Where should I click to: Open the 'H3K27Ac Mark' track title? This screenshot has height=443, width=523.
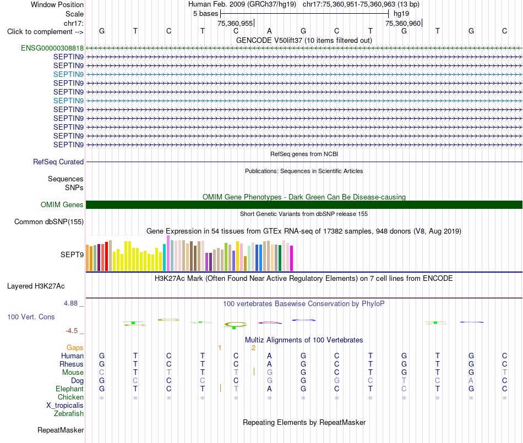[304, 279]
